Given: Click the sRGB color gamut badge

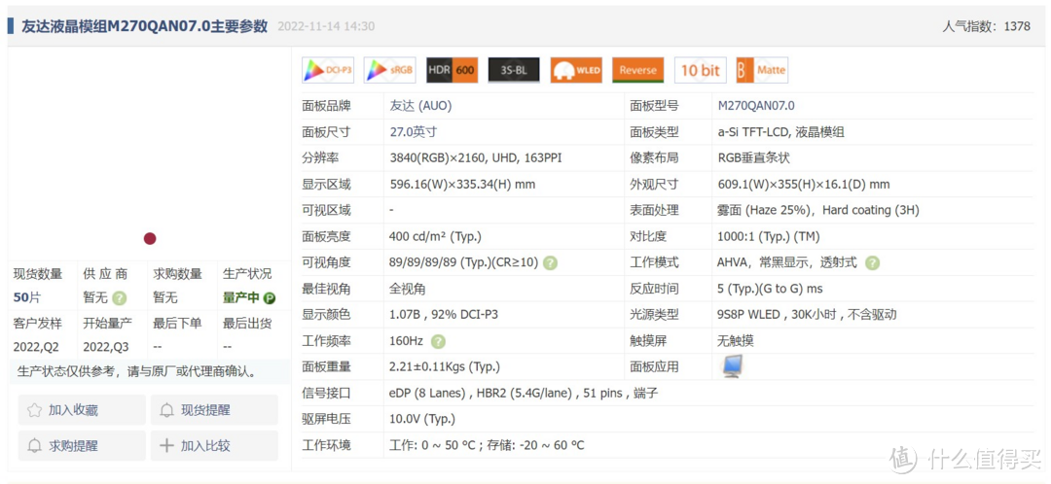Looking at the screenshot, I should click(x=389, y=70).
